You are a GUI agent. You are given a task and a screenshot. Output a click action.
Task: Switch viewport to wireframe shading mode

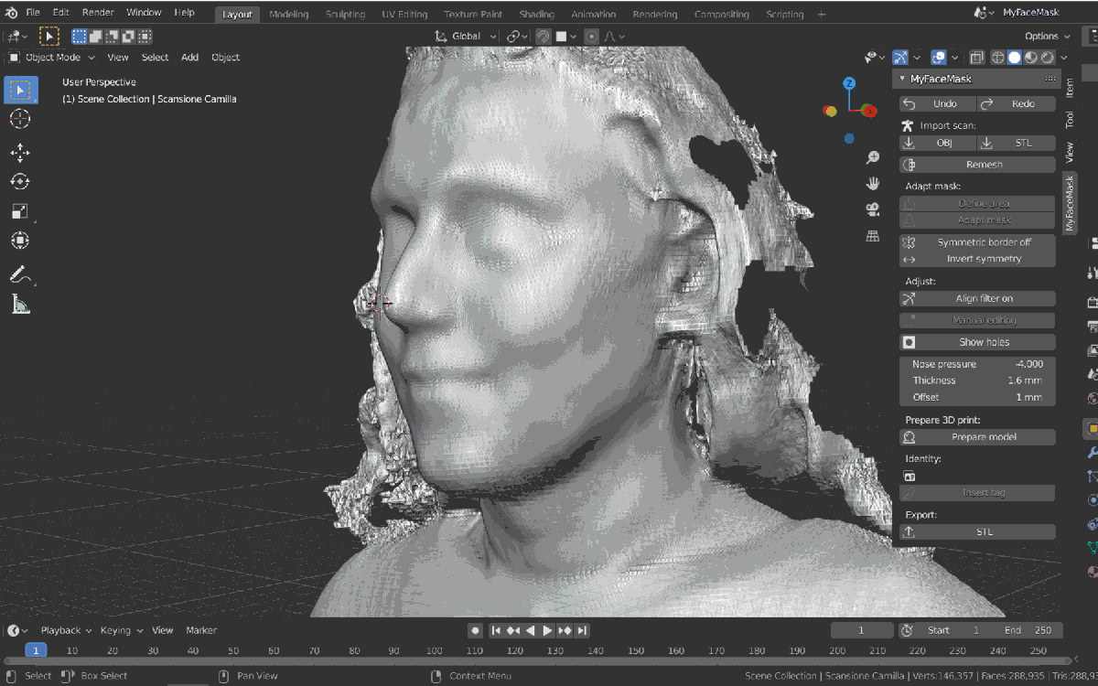pyautogui.click(x=997, y=57)
